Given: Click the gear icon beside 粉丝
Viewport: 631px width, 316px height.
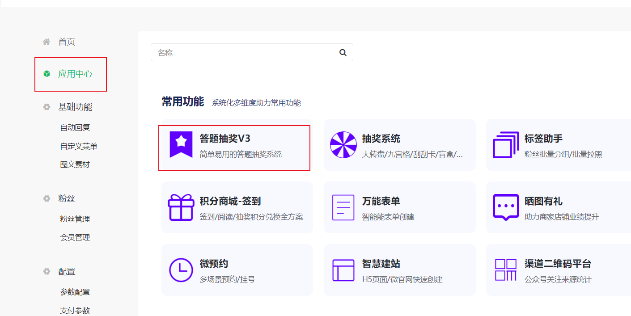Looking at the screenshot, I should coord(47,198).
